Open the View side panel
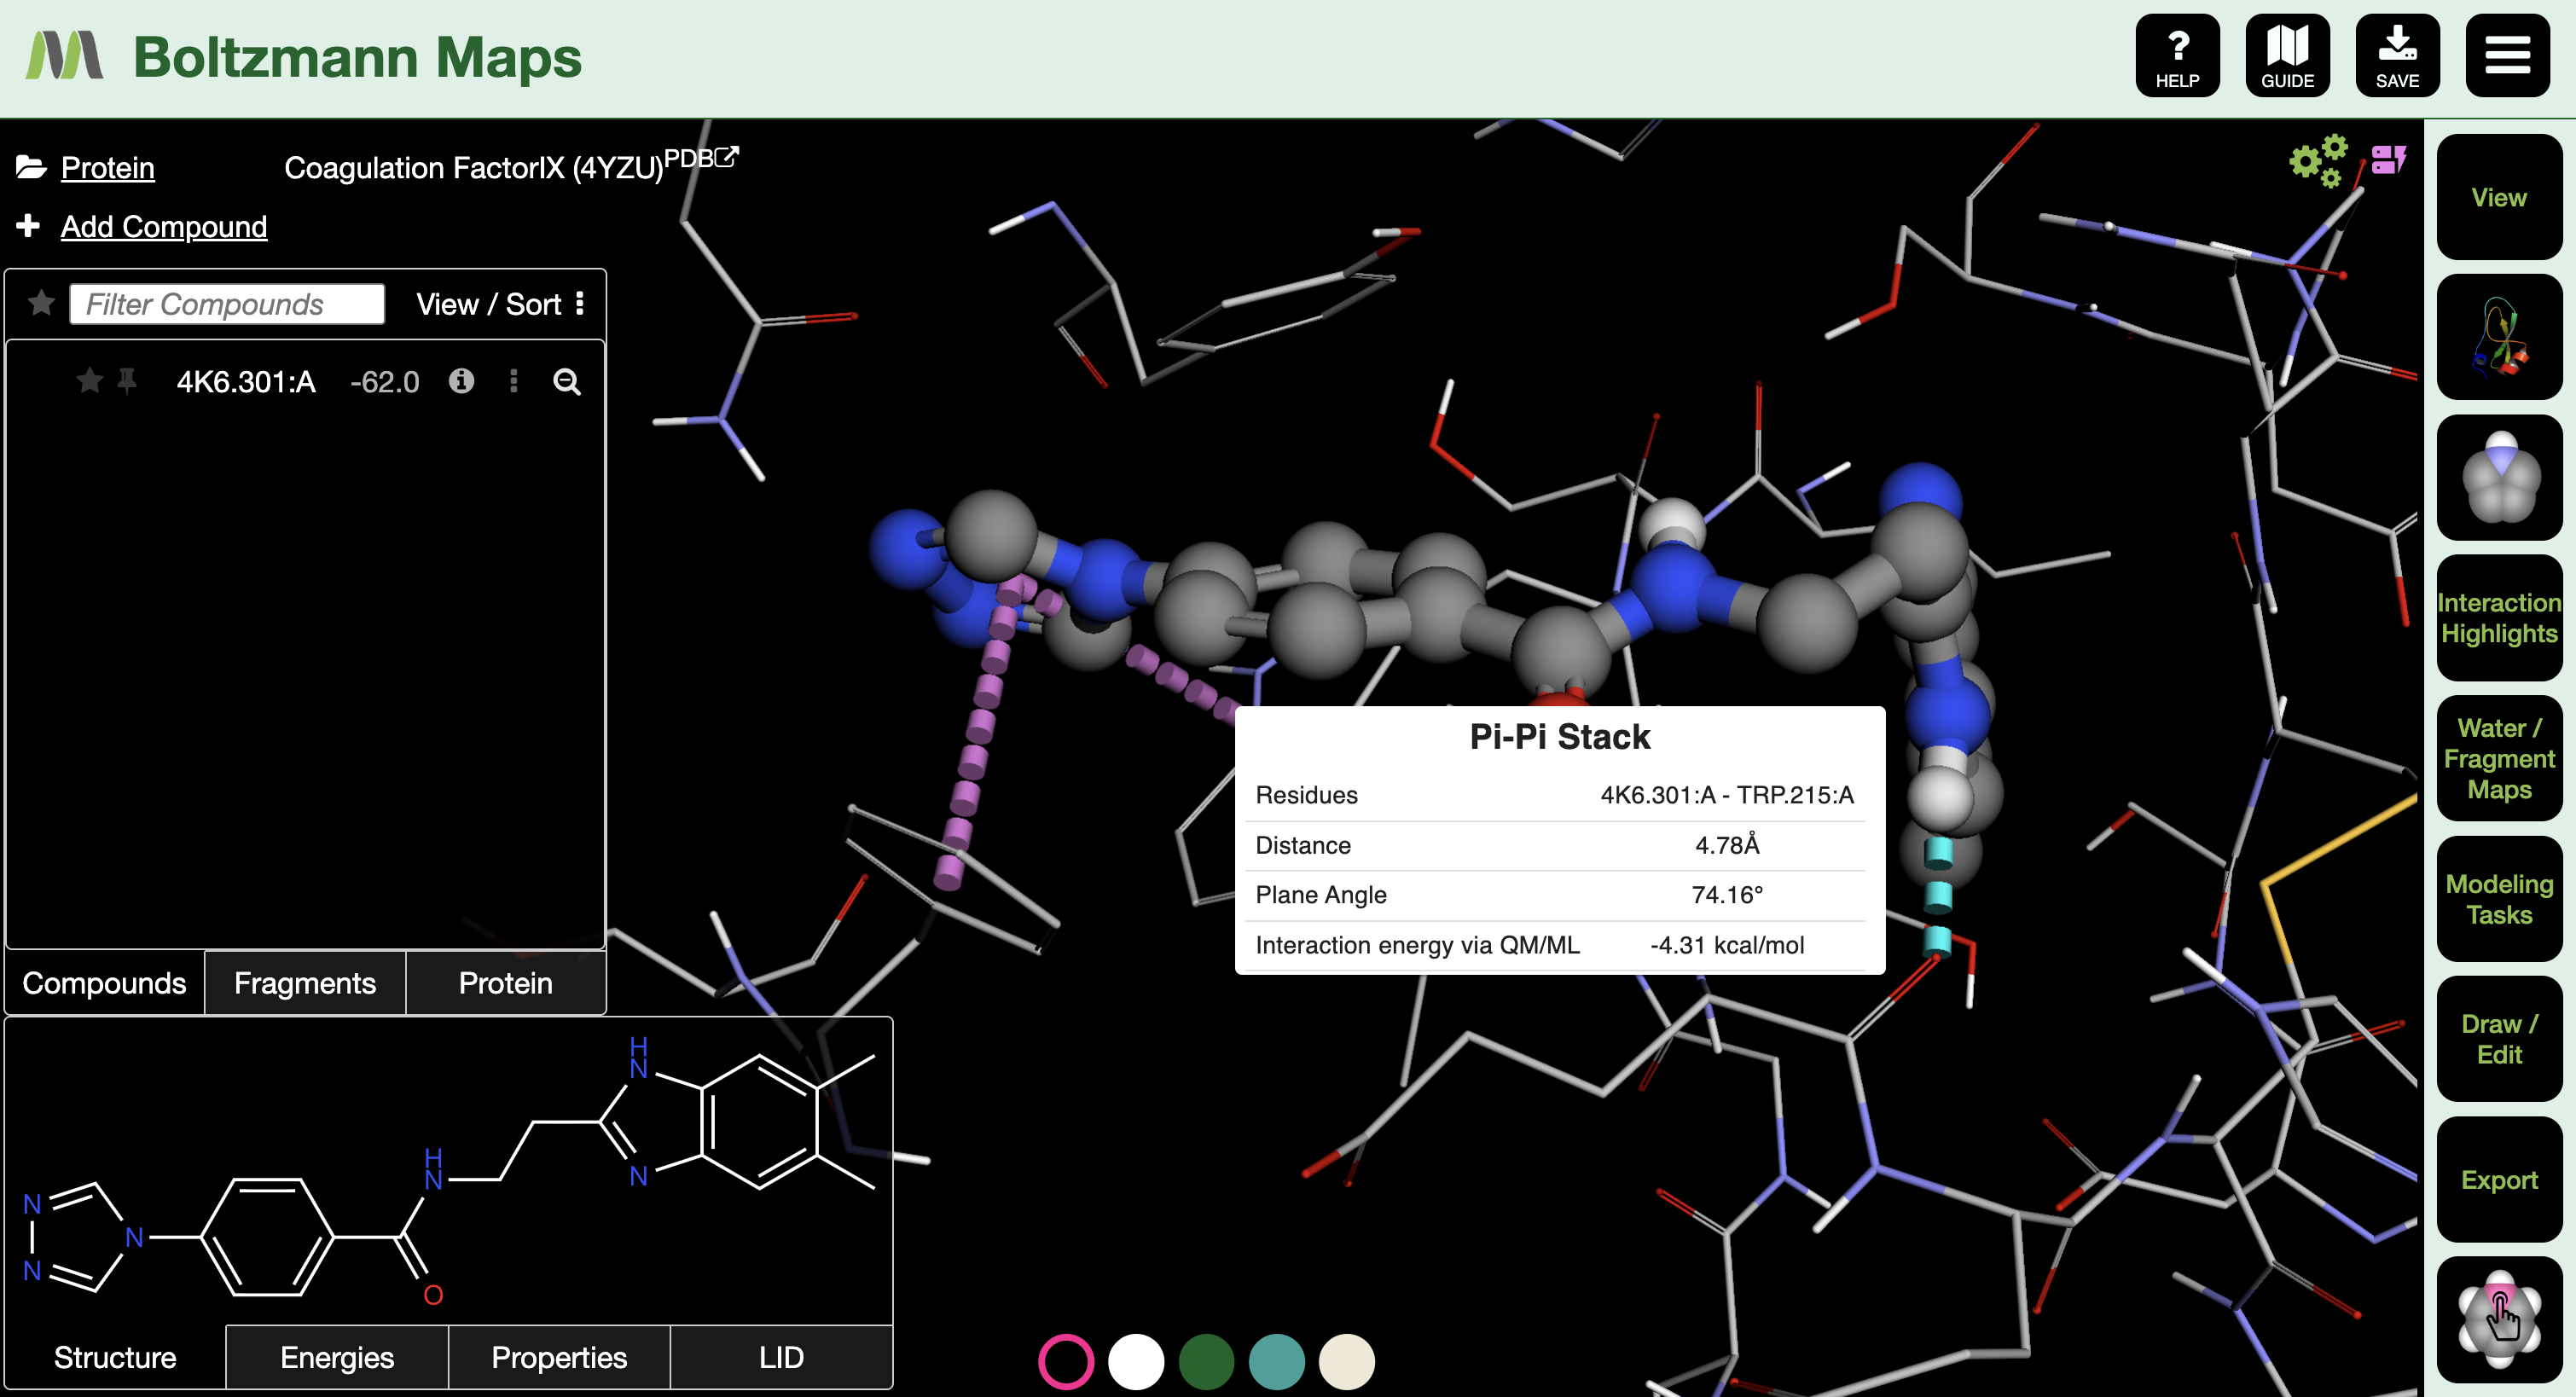Screen dimensions: 2576x1397 click(x=2499, y=197)
